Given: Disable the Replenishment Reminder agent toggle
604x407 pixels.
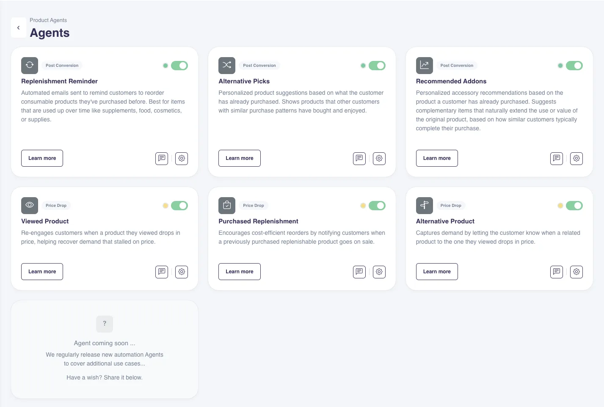Looking at the screenshot, I should coord(179,66).
